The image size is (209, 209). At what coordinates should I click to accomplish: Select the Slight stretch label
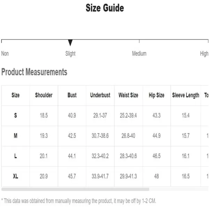(x=70, y=54)
